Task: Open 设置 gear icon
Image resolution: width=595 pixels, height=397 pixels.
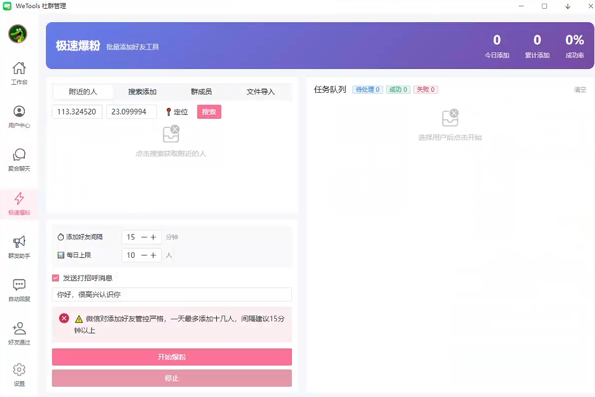Action: tap(19, 370)
